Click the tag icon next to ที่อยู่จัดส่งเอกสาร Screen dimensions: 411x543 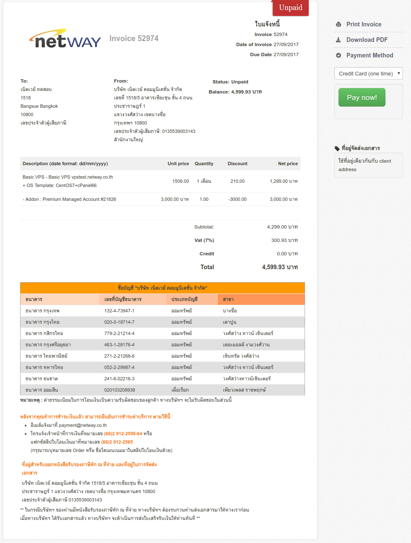tap(337, 148)
